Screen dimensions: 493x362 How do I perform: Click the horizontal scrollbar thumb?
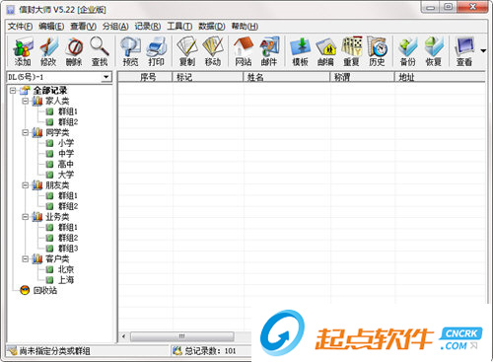point(182,336)
